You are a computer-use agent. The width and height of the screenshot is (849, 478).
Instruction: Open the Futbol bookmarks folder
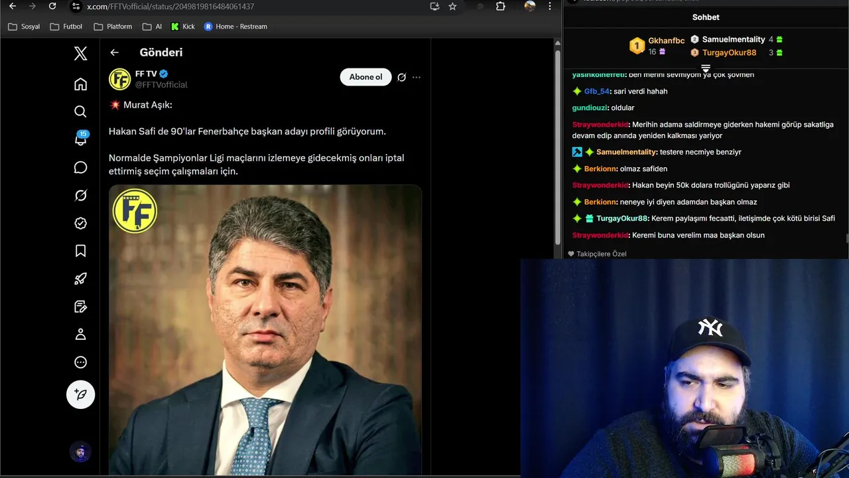66,27
